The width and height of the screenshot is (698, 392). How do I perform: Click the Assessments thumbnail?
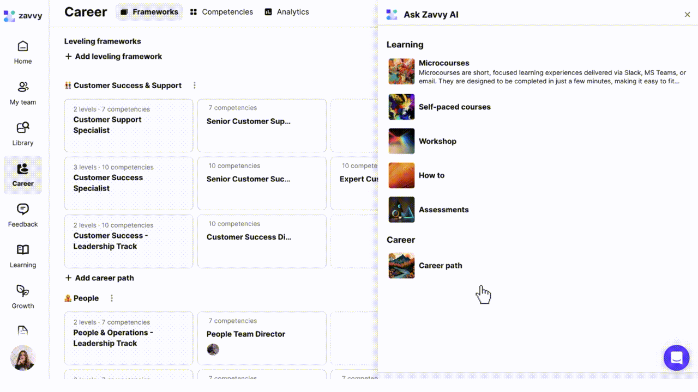tap(401, 210)
